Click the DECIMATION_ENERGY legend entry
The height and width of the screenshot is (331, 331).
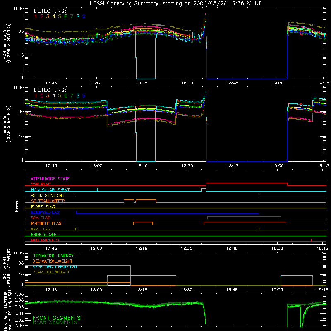(53, 256)
